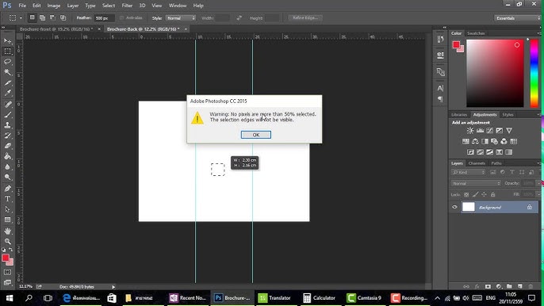The width and height of the screenshot is (544, 306).
Task: Select the Zoom tool in toolbox
Action: tap(7, 241)
